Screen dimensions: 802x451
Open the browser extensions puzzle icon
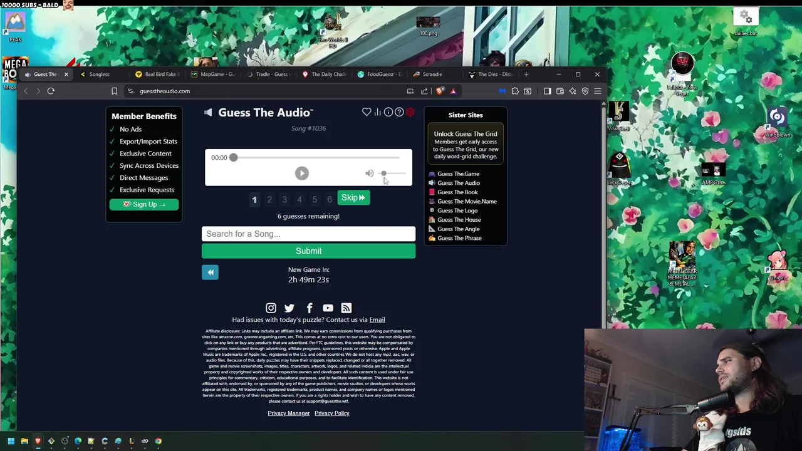[515, 91]
